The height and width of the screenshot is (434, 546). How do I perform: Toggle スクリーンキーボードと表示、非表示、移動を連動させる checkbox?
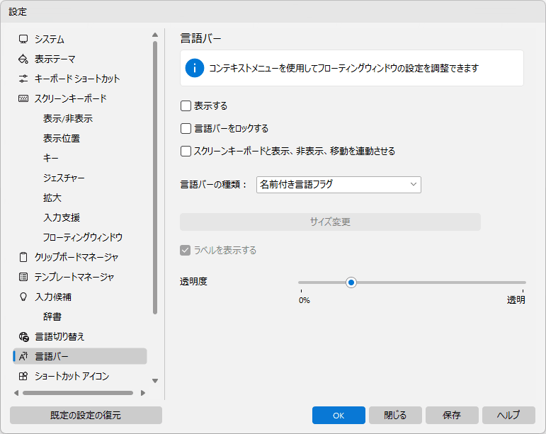tap(186, 151)
